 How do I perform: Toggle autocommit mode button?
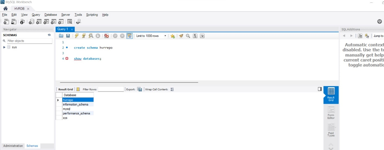129,36
